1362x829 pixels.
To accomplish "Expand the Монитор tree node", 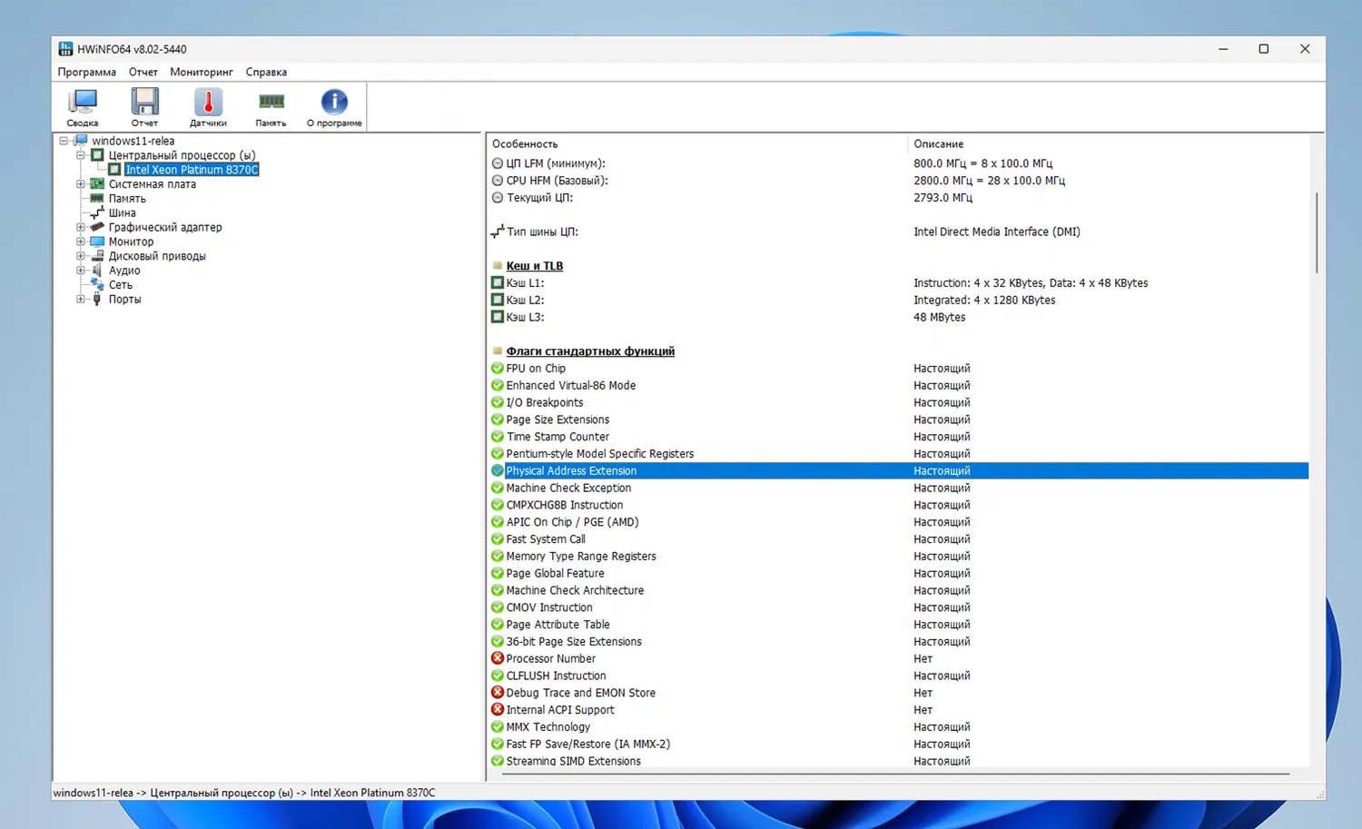I will 81,242.
